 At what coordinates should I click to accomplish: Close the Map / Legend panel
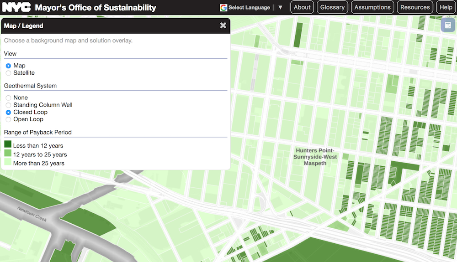[x=223, y=26]
